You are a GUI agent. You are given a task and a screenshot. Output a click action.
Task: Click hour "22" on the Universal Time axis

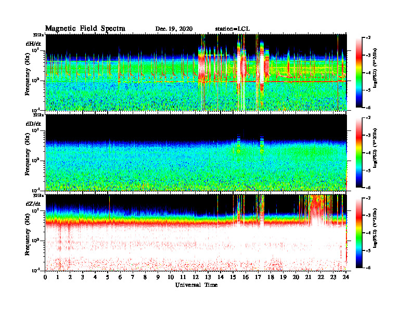(x=321, y=277)
